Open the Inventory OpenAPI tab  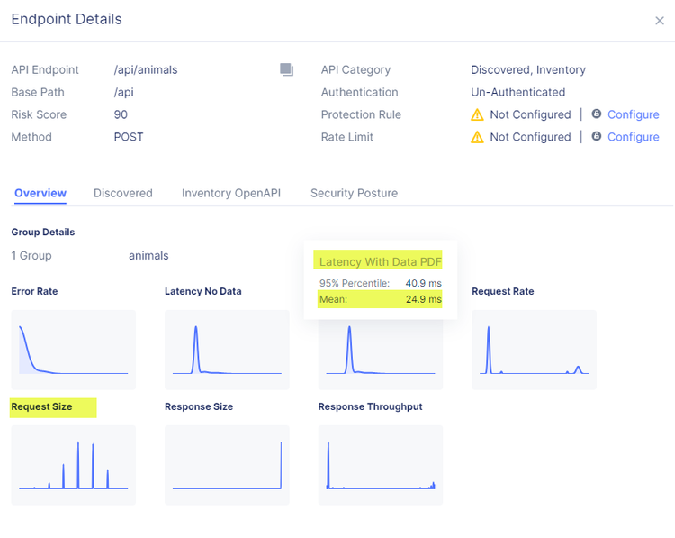click(x=231, y=193)
